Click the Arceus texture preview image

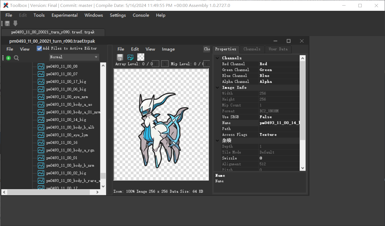[161, 125]
